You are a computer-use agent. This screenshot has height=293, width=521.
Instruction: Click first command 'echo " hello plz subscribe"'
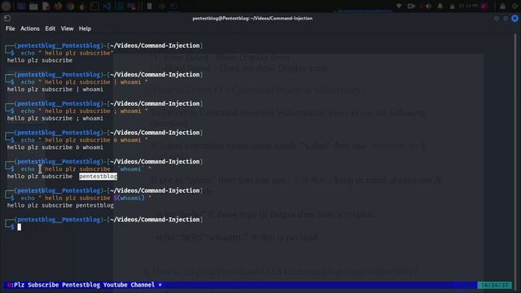[x=67, y=53]
